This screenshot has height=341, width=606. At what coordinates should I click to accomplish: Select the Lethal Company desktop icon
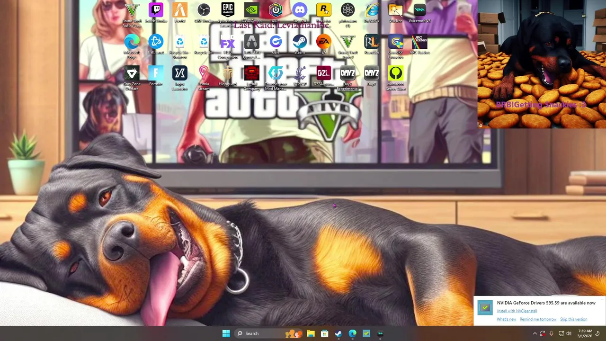pos(251,78)
